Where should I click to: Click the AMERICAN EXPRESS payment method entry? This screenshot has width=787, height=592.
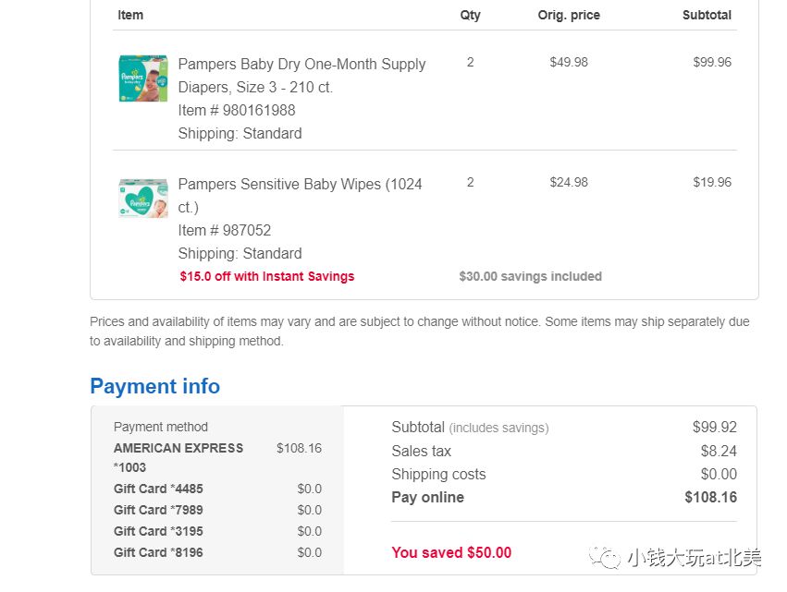click(178, 449)
